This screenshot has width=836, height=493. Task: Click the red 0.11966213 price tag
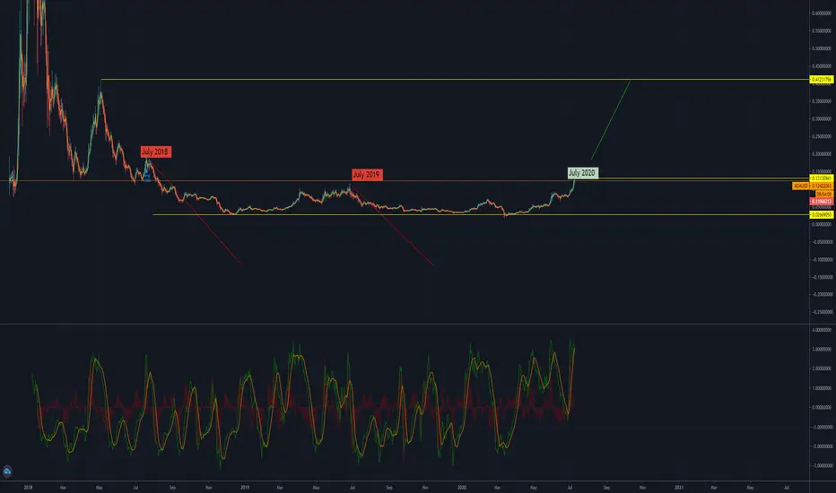pos(822,202)
